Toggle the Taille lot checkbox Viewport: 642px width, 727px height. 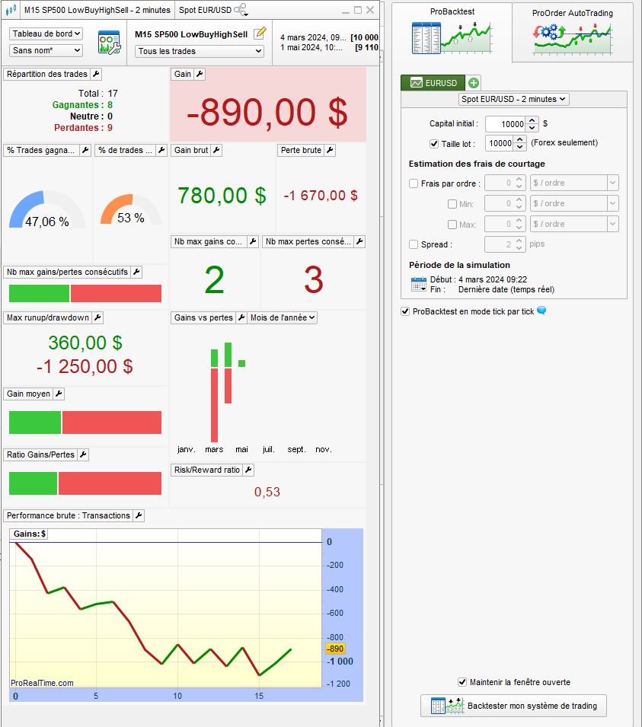434,144
